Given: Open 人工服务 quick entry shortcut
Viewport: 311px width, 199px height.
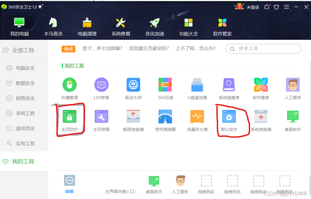Looking at the screenshot, I should point(180,185).
